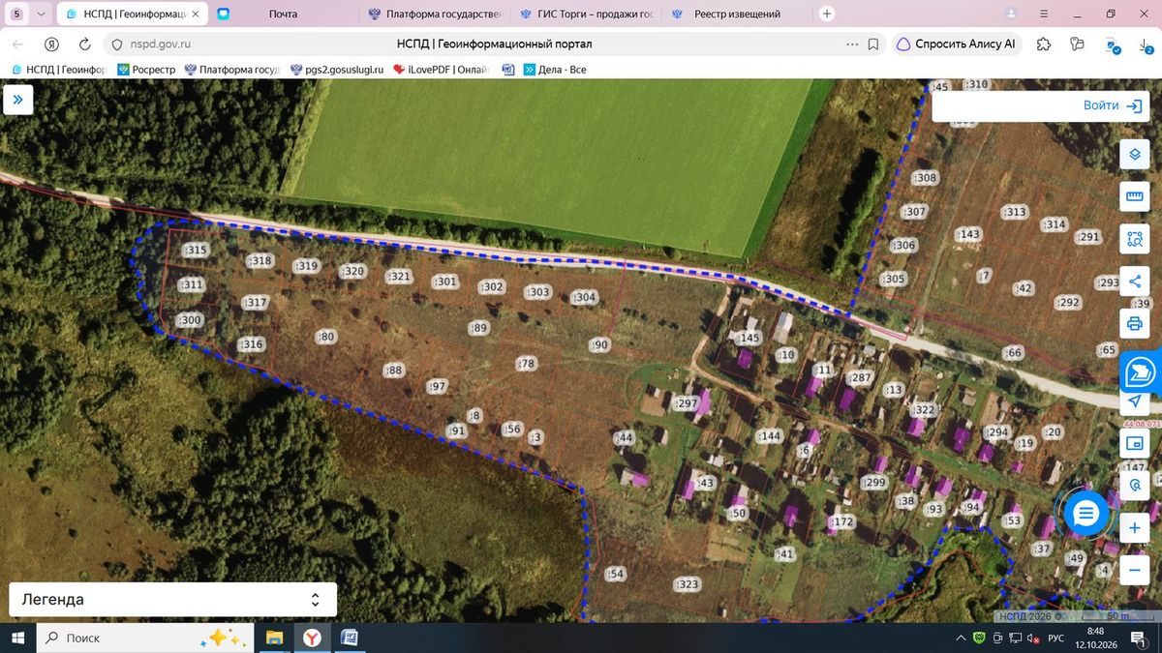Share the current map view

pos(1134,282)
